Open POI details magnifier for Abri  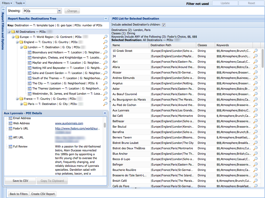tap(255, 62)
